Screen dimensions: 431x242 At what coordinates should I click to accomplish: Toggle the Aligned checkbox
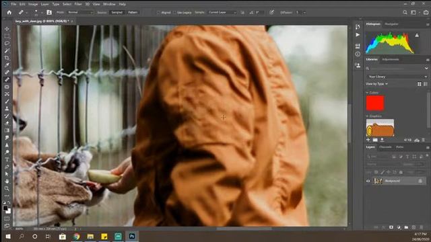point(158,13)
